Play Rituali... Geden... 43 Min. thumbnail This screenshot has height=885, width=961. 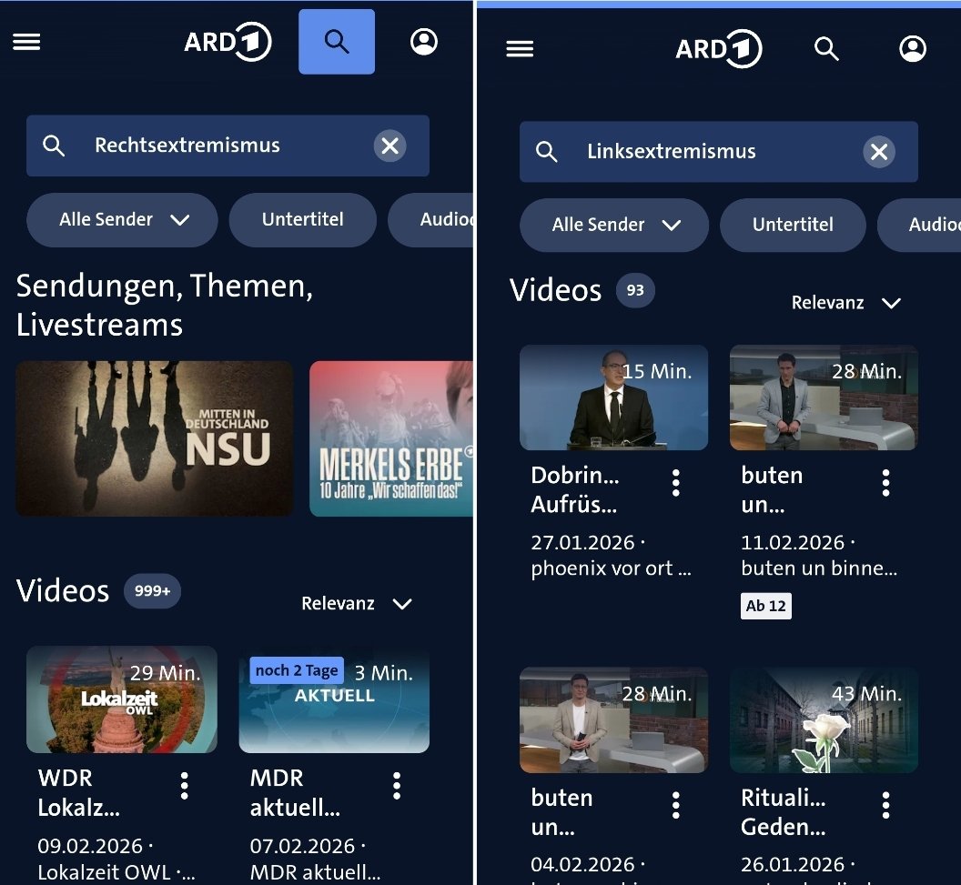coord(824,719)
